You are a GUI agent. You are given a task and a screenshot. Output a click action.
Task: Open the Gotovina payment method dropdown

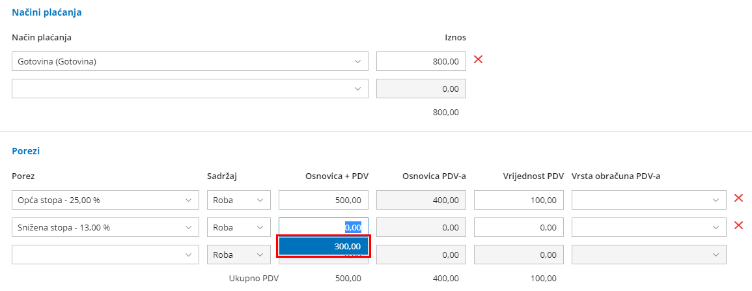[189, 62]
